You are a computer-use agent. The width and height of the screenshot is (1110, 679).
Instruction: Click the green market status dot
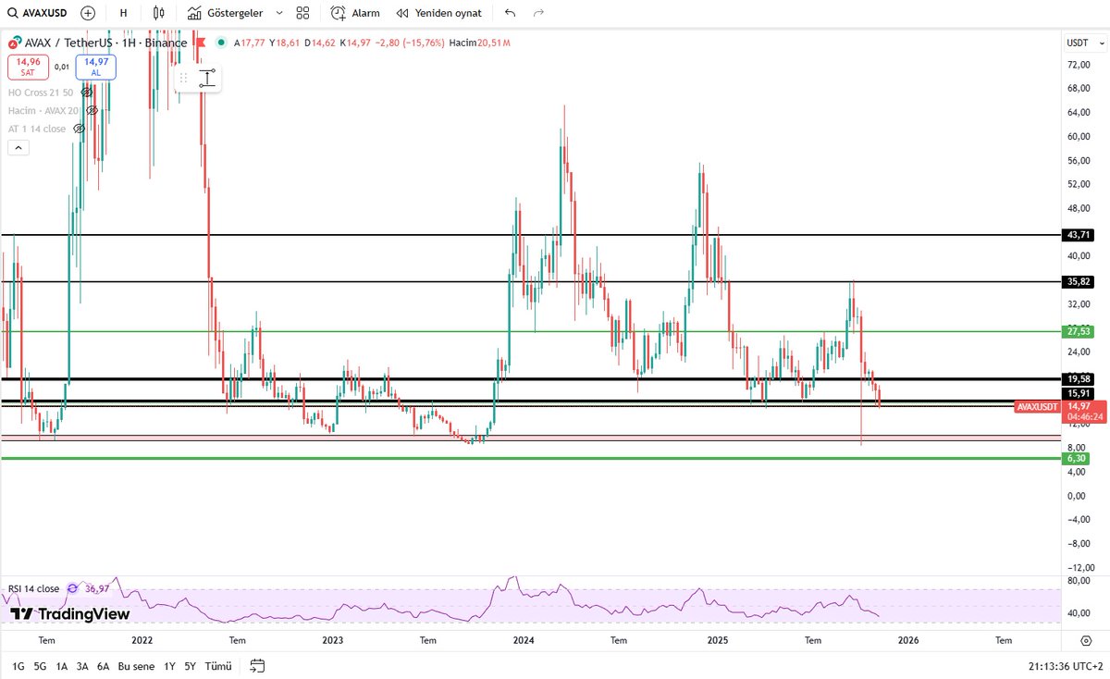click(x=220, y=43)
